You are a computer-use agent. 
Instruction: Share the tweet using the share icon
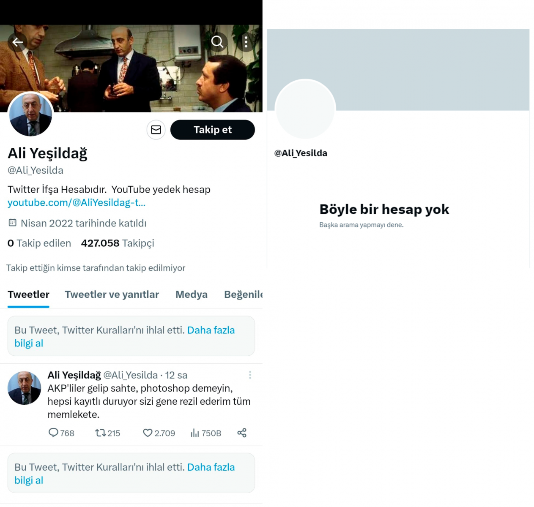point(242,433)
